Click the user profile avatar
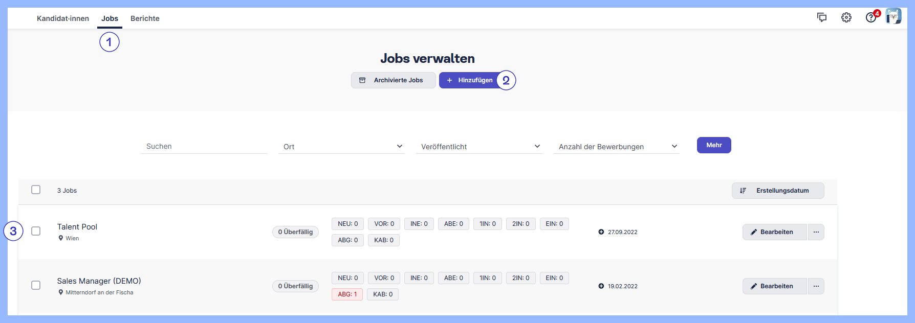Image resolution: width=915 pixels, height=323 pixels. point(893,17)
